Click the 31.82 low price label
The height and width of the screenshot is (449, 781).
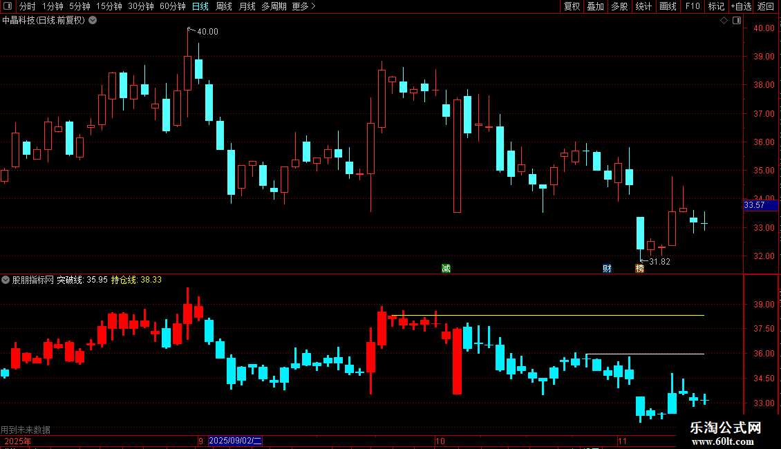coord(659,261)
